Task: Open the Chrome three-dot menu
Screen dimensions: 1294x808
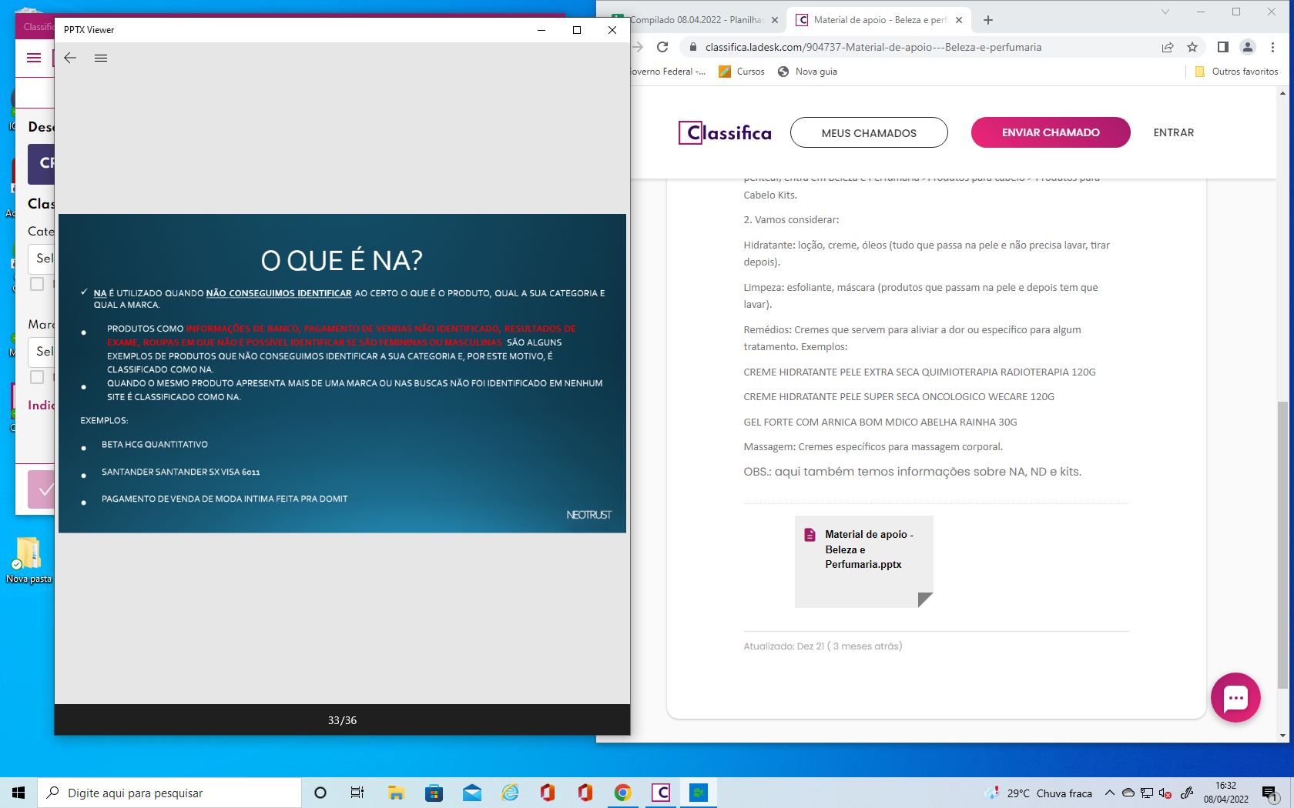Action: pyautogui.click(x=1272, y=47)
